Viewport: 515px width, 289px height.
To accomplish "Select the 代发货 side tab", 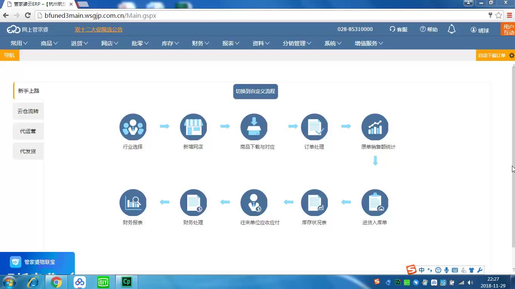I will (28, 151).
